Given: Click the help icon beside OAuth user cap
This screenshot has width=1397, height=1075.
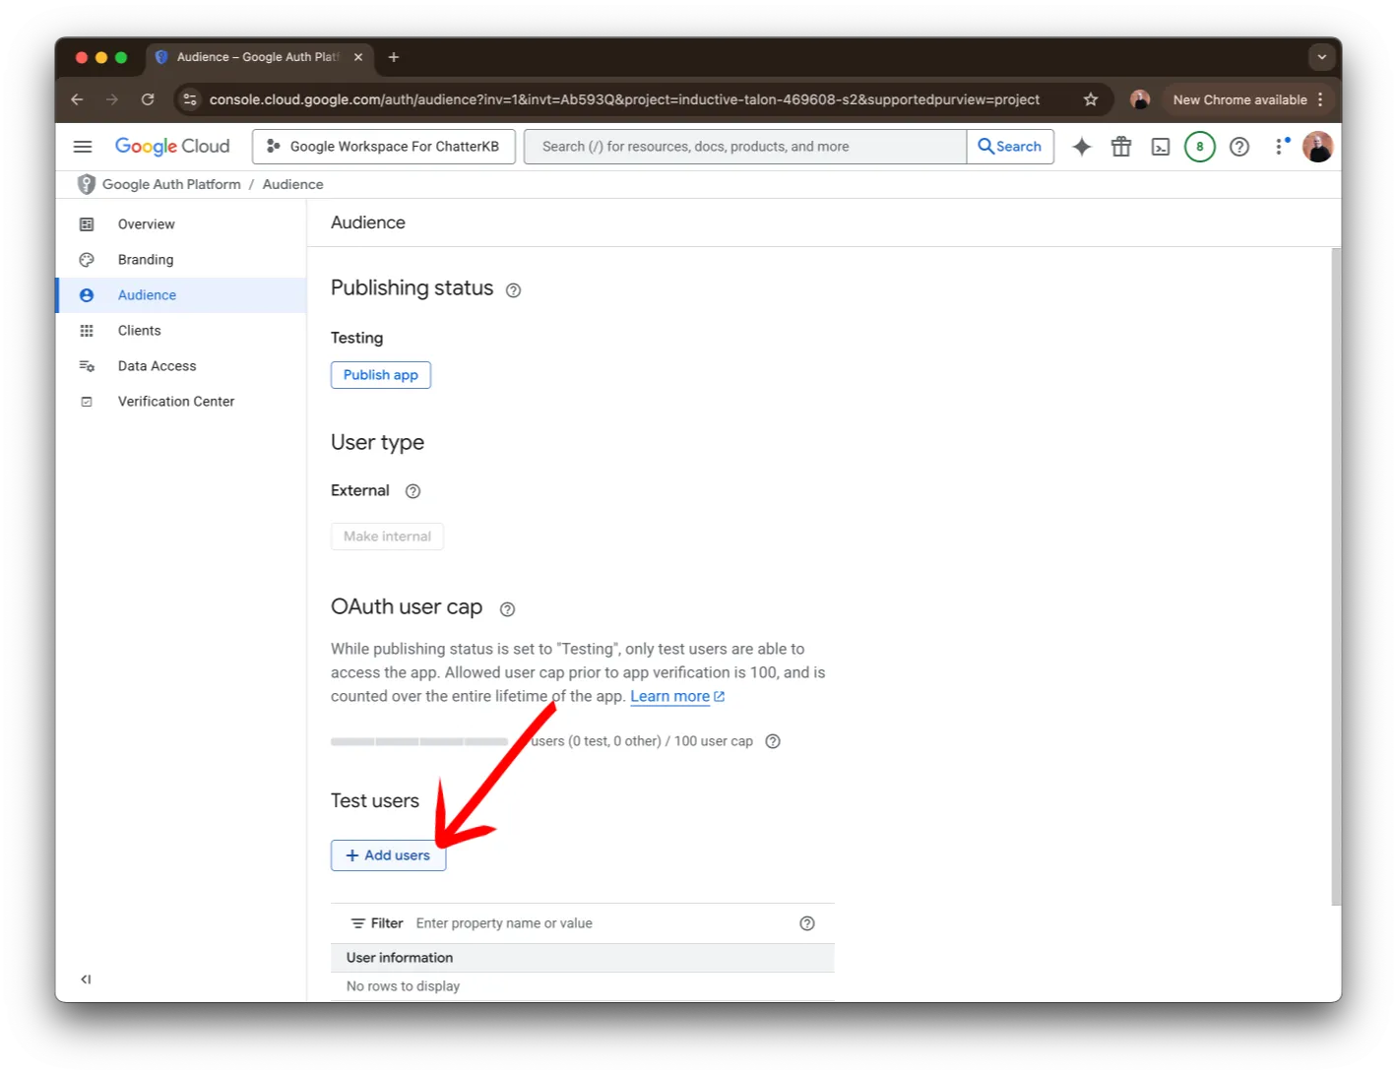Looking at the screenshot, I should (x=507, y=609).
